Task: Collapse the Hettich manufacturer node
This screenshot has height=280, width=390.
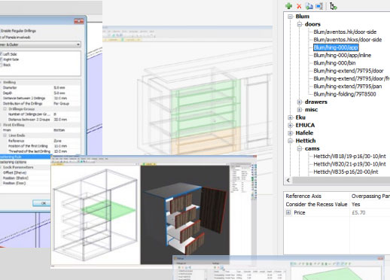Action: point(291,141)
